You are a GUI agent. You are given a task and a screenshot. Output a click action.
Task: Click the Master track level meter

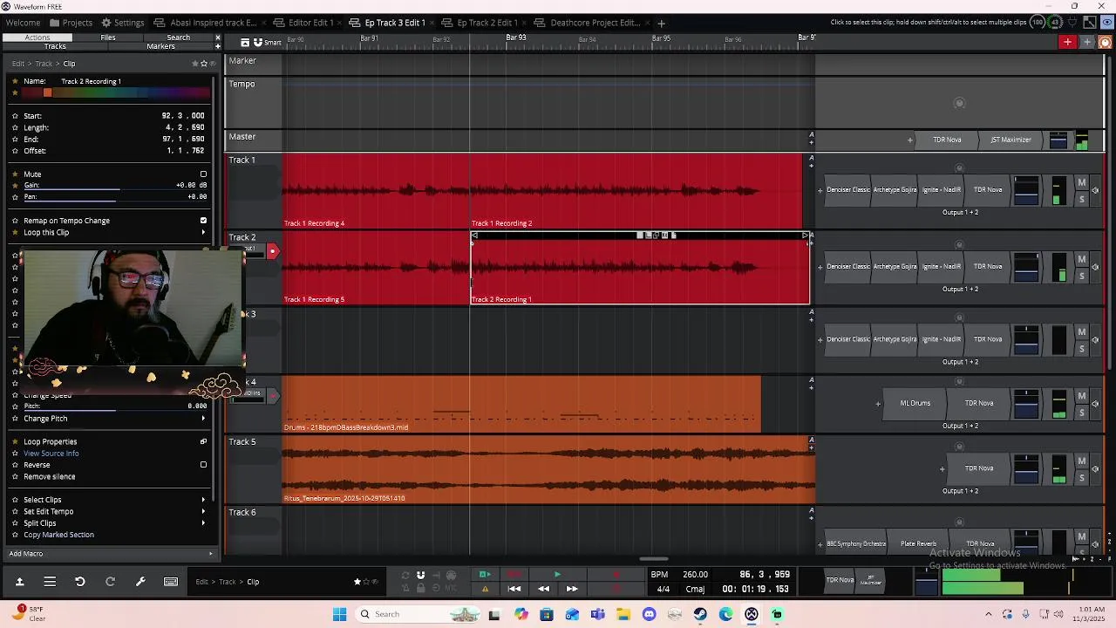click(1082, 140)
